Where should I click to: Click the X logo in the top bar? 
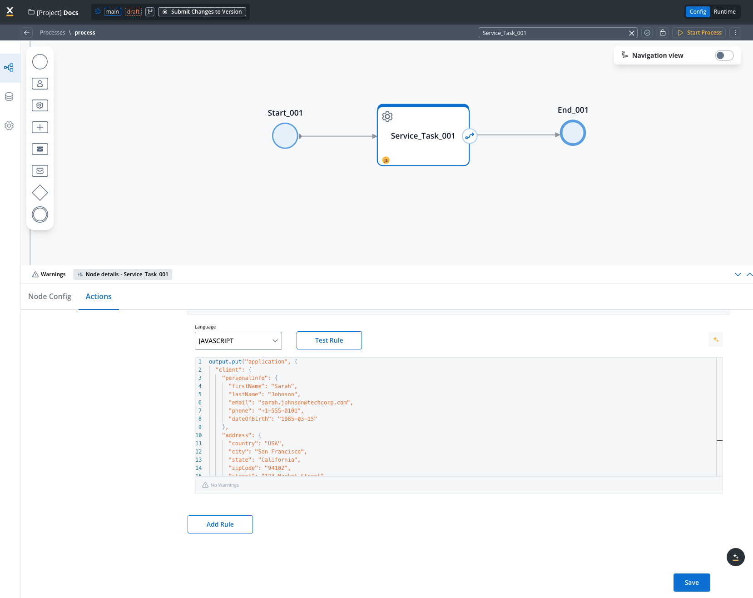10,12
